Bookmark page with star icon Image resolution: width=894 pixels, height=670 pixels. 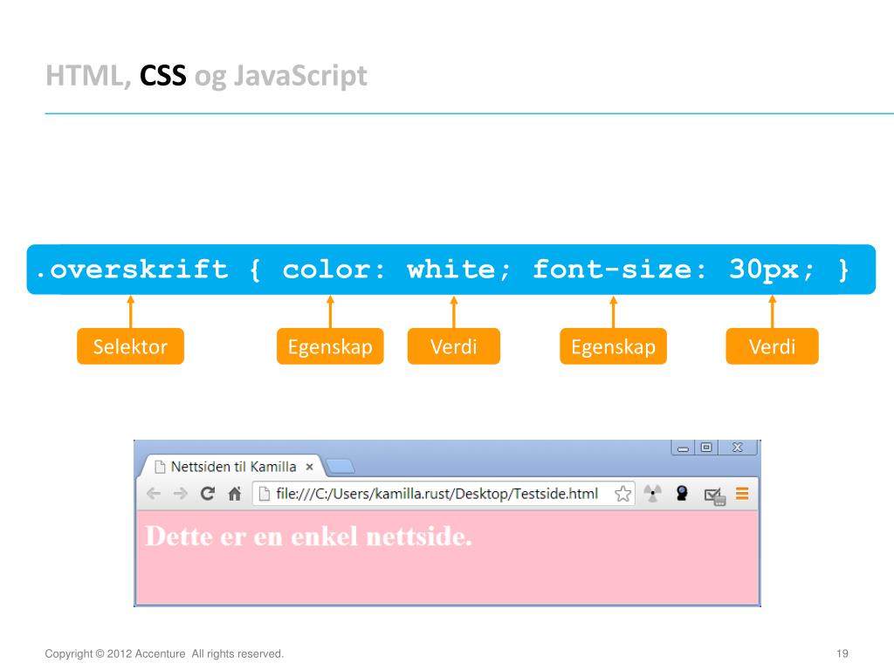(x=622, y=494)
